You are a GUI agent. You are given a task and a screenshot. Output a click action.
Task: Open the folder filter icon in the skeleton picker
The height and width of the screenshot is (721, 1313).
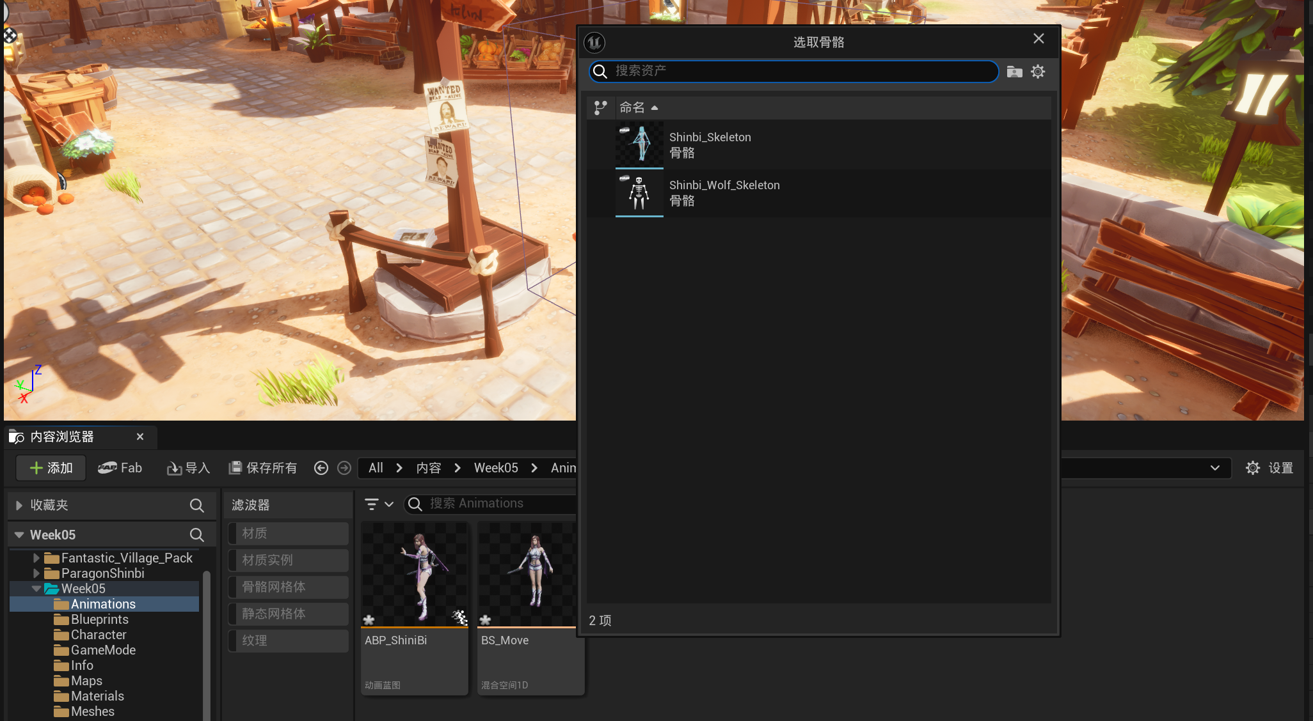[1014, 72]
